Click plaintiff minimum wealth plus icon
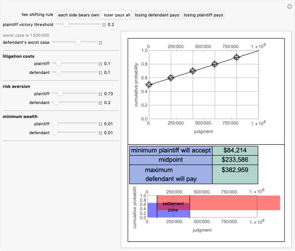The width and height of the screenshot is (295, 251). click(x=100, y=124)
